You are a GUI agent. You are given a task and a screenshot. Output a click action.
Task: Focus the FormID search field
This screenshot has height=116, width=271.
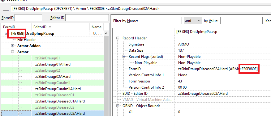(x=28, y=18)
